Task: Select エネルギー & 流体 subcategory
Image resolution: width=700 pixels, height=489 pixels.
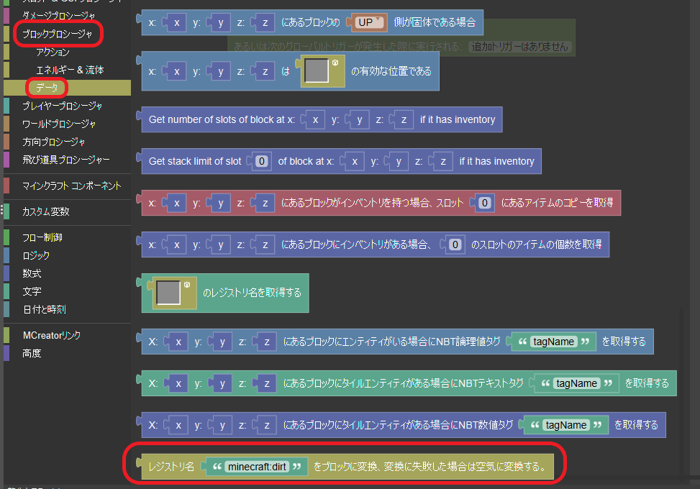Action: 70,70
